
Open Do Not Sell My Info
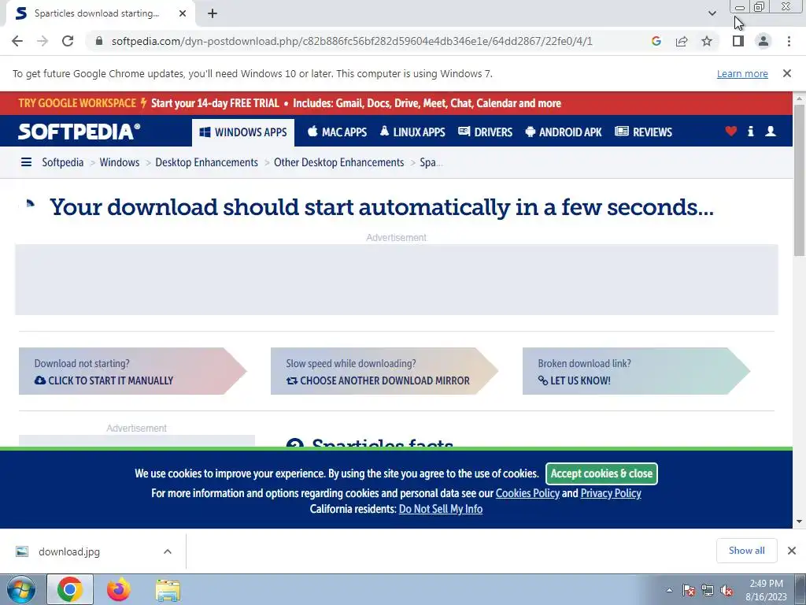[441, 509]
